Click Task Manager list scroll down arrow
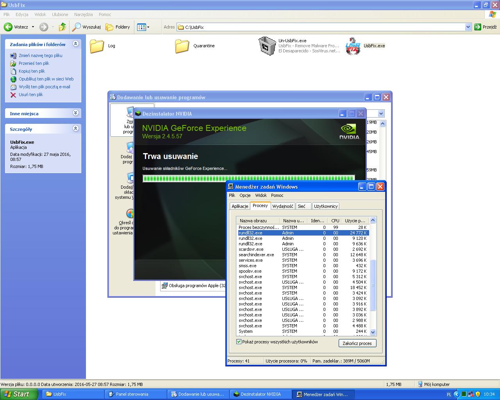Image resolution: width=500 pixels, height=400 pixels. click(373, 332)
